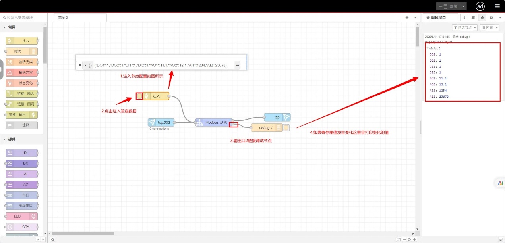The height and width of the screenshot is (243, 505).
Task: Click the palette filter search field
Action: pyautogui.click(x=24, y=18)
